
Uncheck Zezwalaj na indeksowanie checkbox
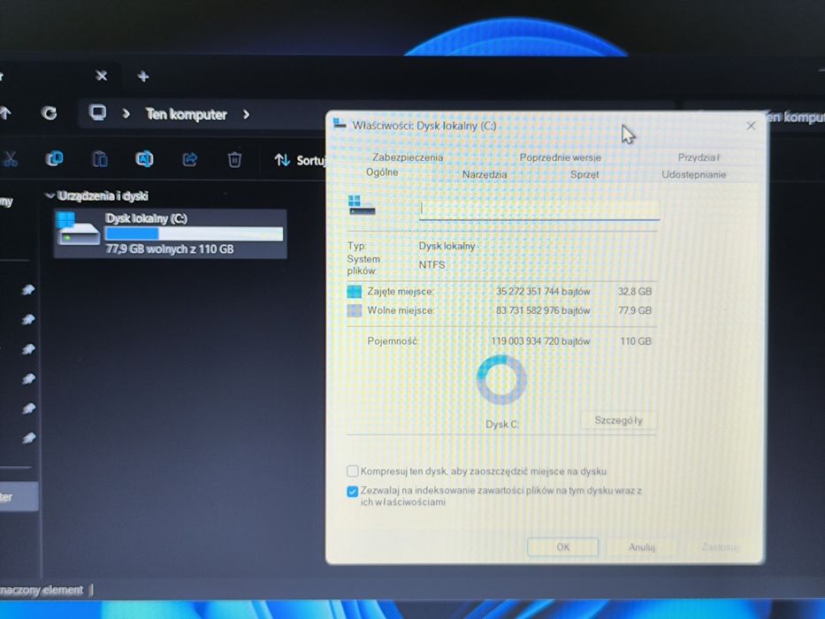353,492
